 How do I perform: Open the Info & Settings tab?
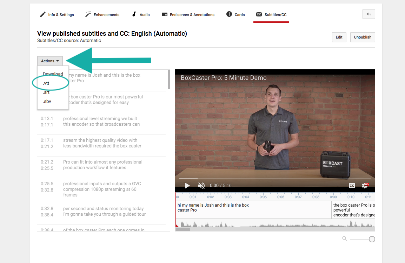[57, 15]
